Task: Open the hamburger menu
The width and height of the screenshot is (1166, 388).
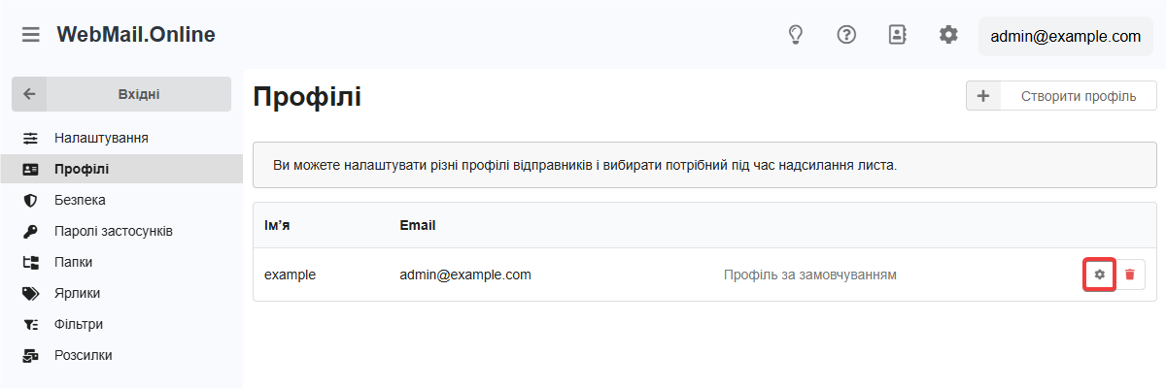Action: (x=31, y=35)
